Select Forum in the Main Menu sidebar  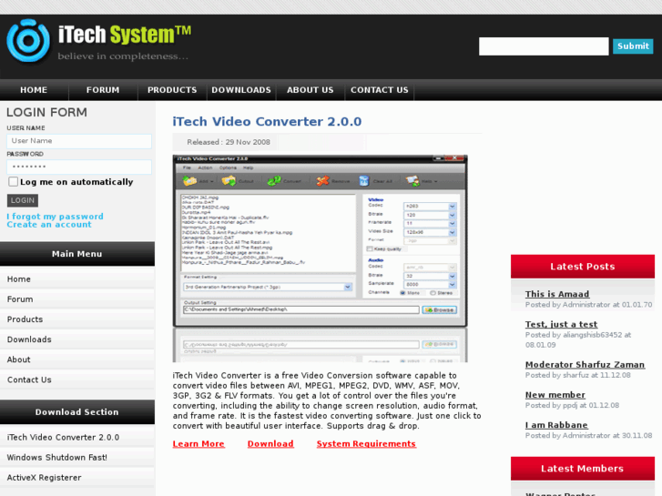(77, 299)
